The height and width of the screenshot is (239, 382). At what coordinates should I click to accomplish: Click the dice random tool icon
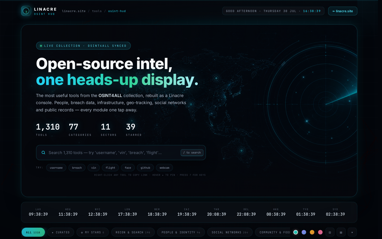tap(330, 232)
